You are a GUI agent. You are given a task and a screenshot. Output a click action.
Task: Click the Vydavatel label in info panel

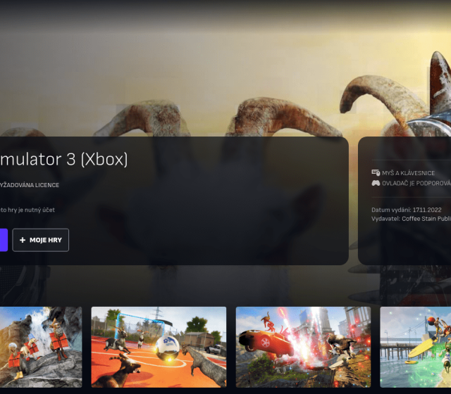point(385,219)
